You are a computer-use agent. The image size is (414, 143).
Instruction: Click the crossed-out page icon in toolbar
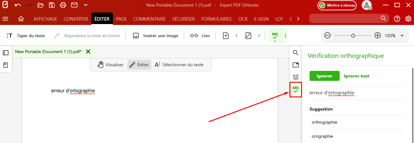click(x=248, y=36)
